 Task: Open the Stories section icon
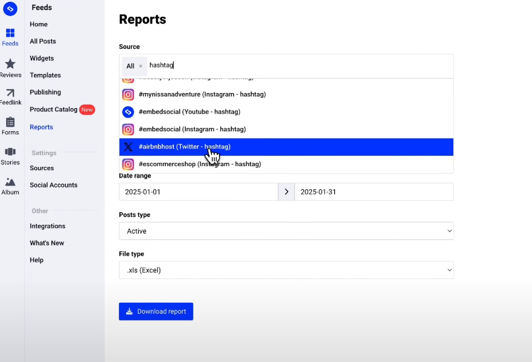[x=10, y=153]
